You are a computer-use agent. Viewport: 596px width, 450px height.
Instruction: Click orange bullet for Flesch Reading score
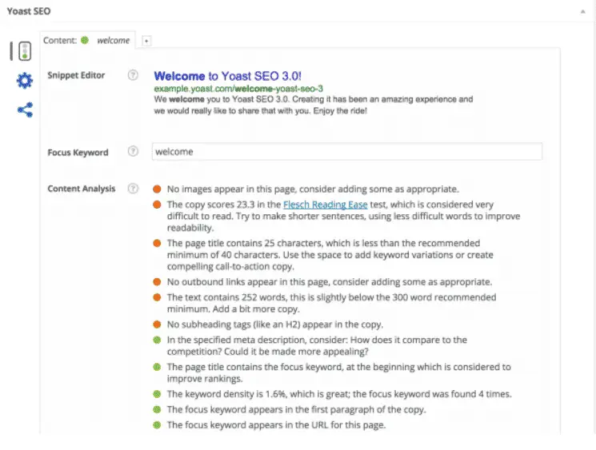[157, 205]
